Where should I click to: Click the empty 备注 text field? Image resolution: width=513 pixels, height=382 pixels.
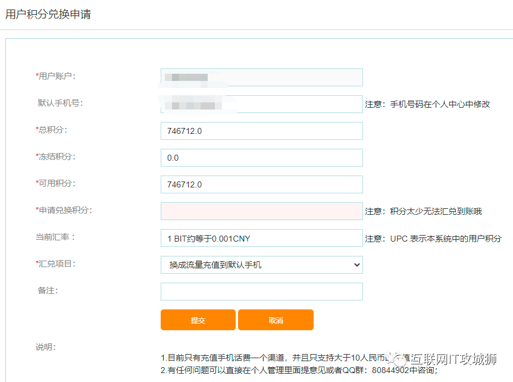coord(261,292)
